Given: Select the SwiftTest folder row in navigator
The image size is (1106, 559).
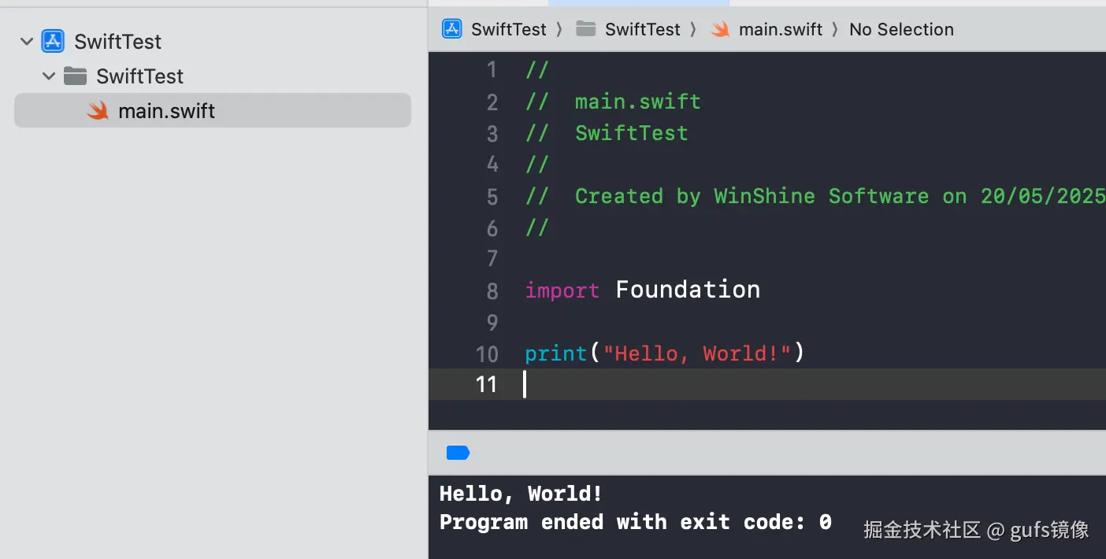Looking at the screenshot, I should (x=213, y=76).
